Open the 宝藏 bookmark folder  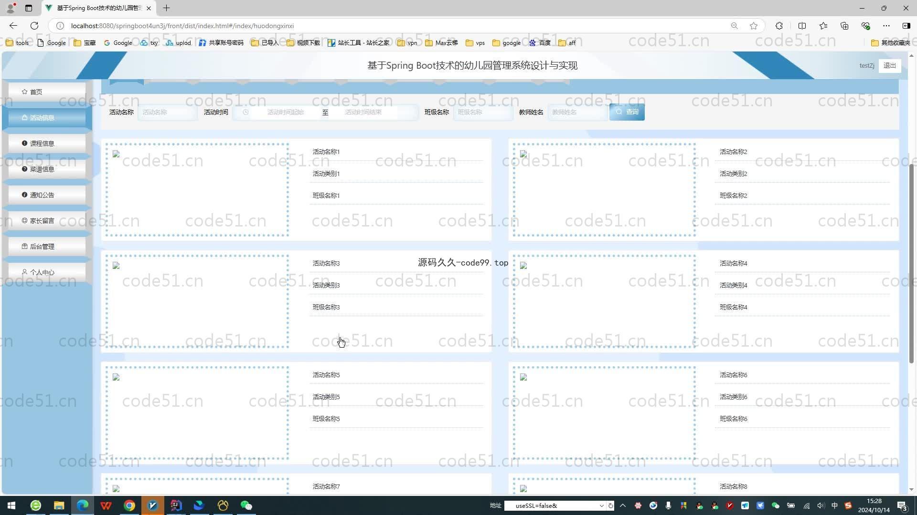(85, 43)
